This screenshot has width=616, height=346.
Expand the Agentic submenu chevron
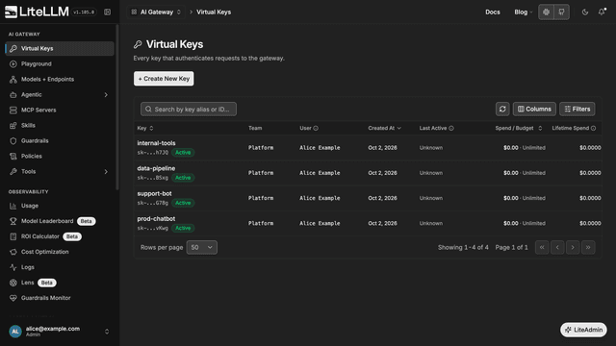tap(106, 94)
